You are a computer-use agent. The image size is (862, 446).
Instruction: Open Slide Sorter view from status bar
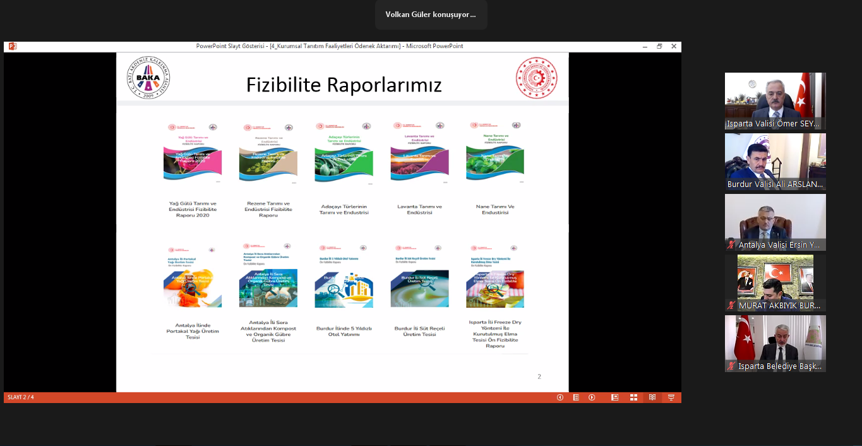633,397
